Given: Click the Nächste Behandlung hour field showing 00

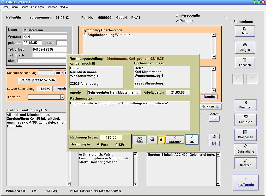Looking at the screenshot, I should [x=58, y=73].
